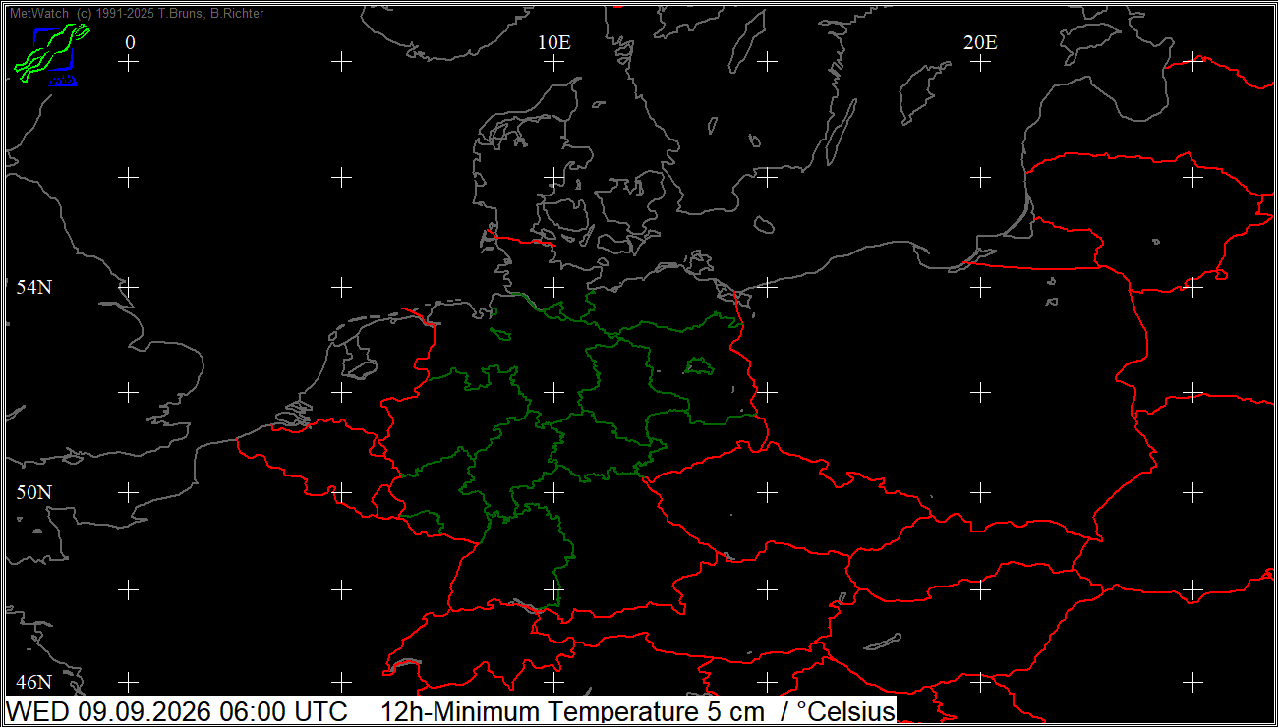Click the 20E longitude label
Image resolution: width=1278 pixels, height=727 pixels.
click(x=980, y=42)
